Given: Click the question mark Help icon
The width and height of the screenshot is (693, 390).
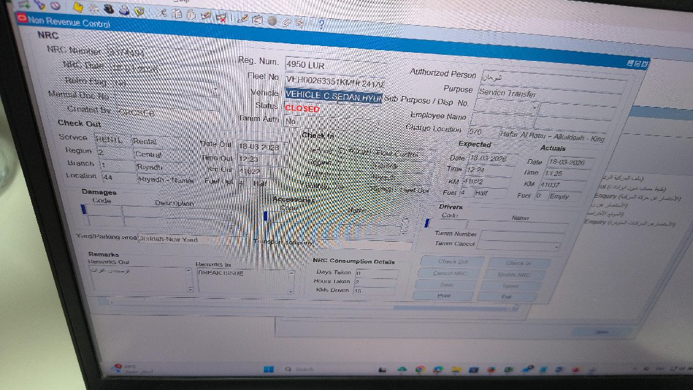Looking at the screenshot, I should tap(320, 24).
